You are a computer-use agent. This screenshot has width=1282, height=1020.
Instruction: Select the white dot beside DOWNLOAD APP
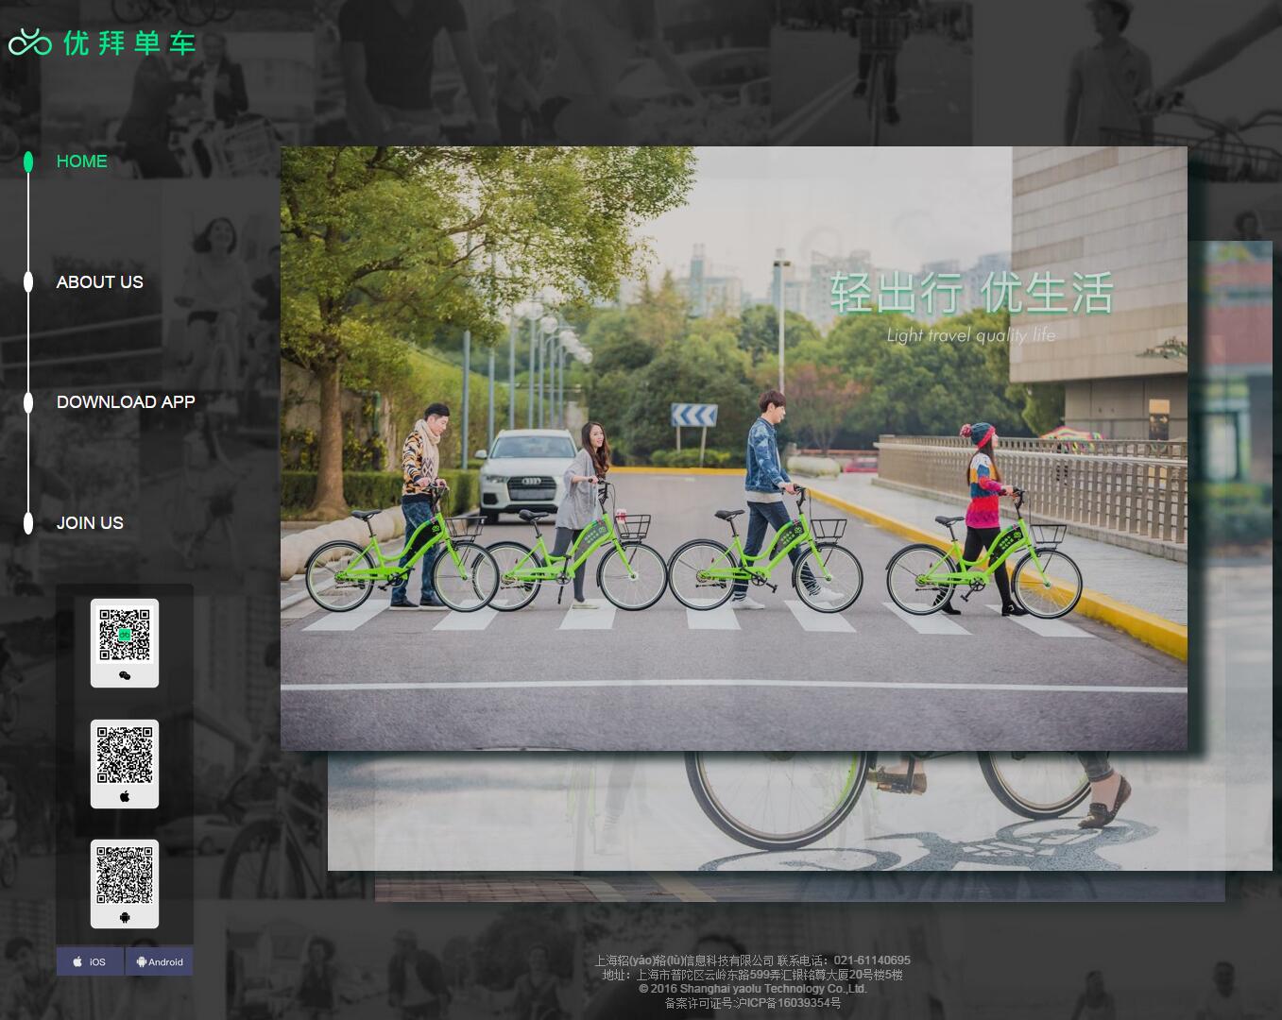click(x=28, y=402)
